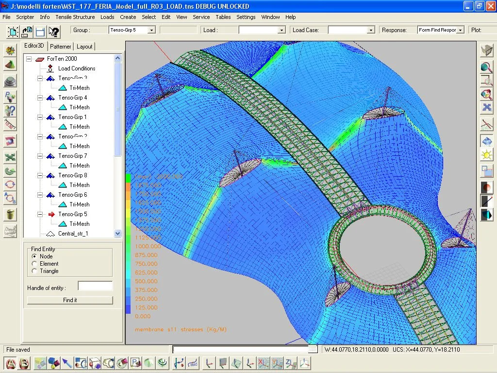497x373 pixels.
Task: Click the magnifier zoom icon on right toolbar
Action: (x=486, y=67)
